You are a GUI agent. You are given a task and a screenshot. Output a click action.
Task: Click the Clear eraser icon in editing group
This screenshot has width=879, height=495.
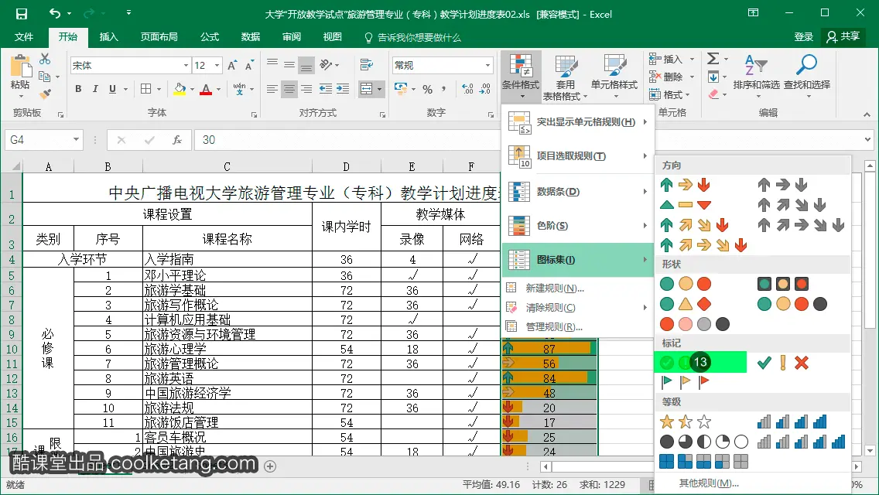(x=713, y=94)
